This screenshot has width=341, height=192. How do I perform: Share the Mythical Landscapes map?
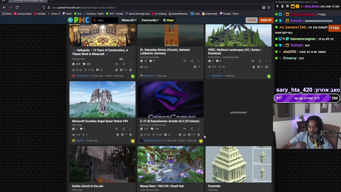coord(259,61)
